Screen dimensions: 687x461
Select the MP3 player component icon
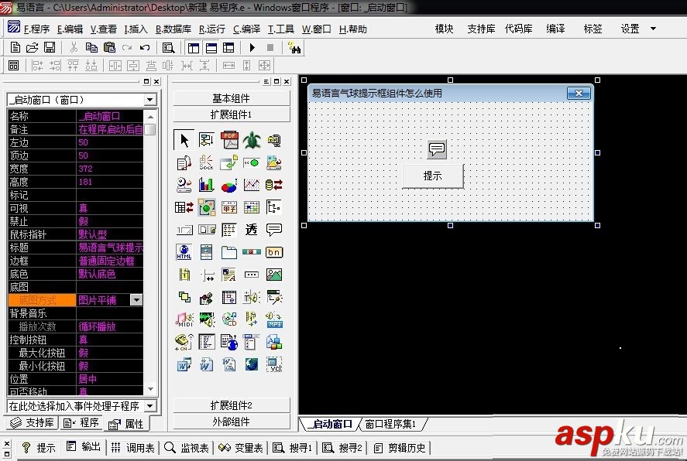tap(274, 319)
